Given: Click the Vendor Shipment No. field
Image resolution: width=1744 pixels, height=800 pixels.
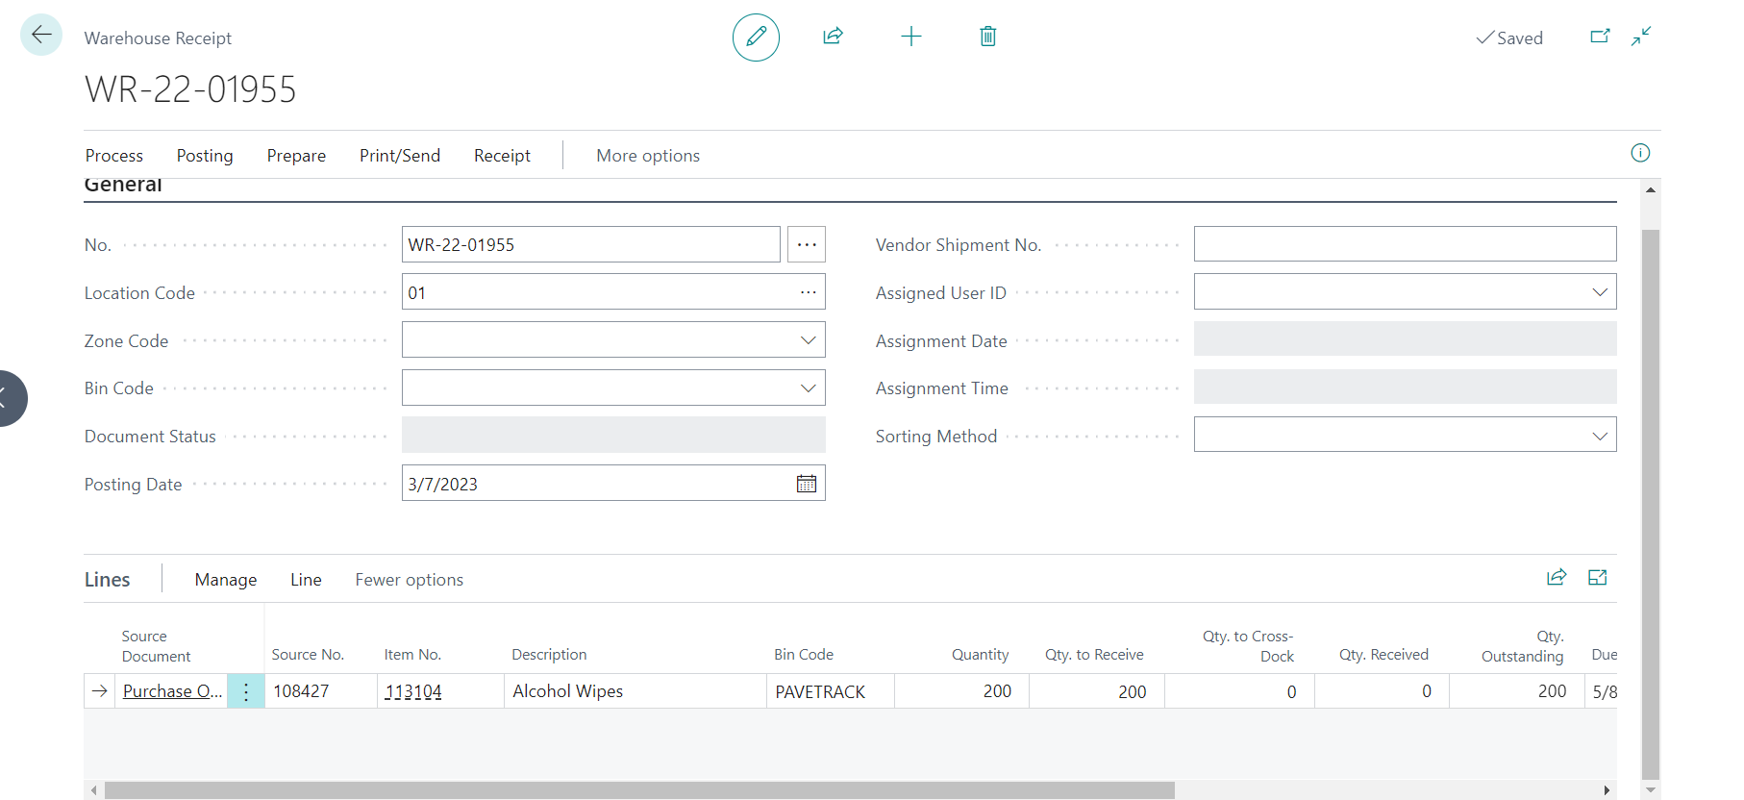Looking at the screenshot, I should (1405, 244).
